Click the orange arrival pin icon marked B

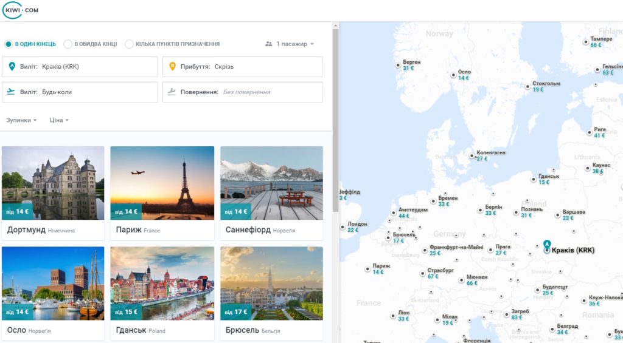172,66
